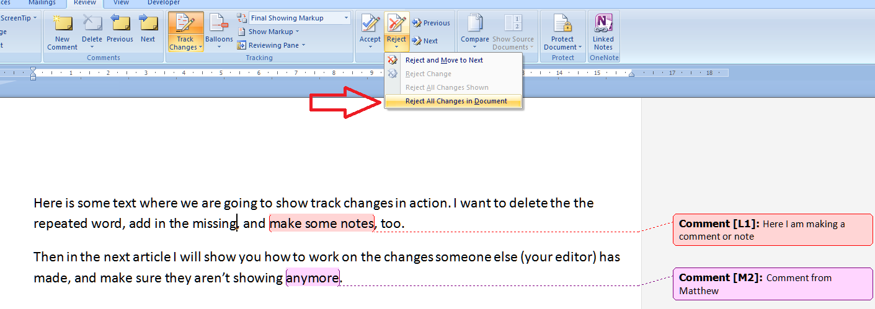Viewport: 875px width, 309px height.
Task: Click the Accept change icon
Action: pos(370,25)
